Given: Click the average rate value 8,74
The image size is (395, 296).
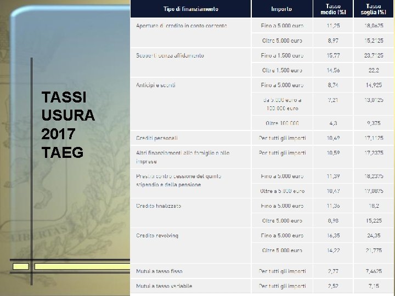Looking at the screenshot, I should [x=333, y=85].
